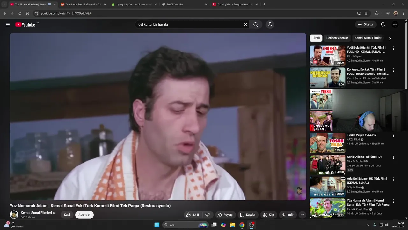Open the Chrome profile avatar
Viewport: 408px width, 230px height.
coord(396,13)
